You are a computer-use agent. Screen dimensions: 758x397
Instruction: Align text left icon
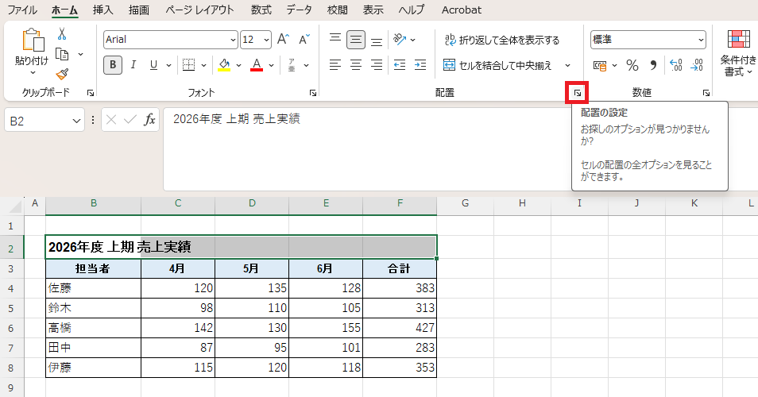tap(335, 65)
